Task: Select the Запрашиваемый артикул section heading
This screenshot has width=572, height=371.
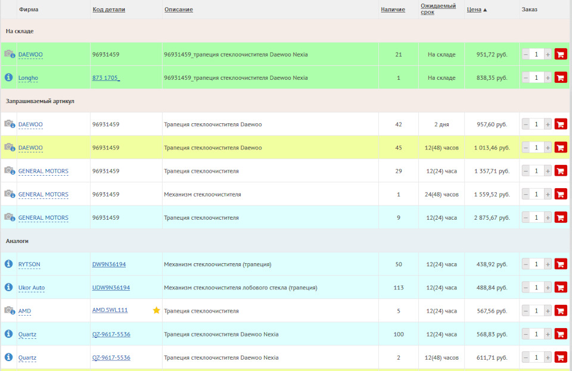Action: coord(40,101)
